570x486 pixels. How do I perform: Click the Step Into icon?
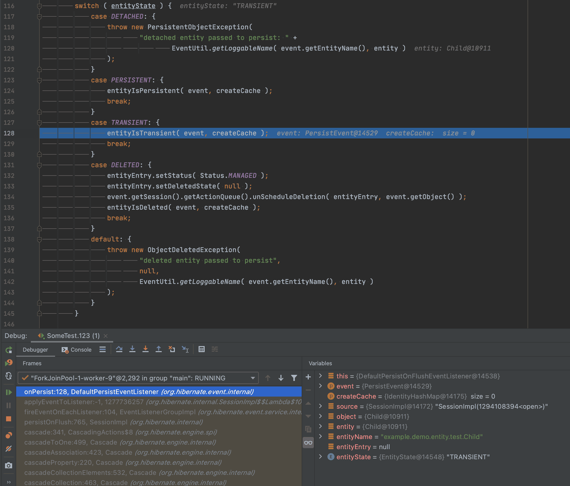click(x=132, y=349)
